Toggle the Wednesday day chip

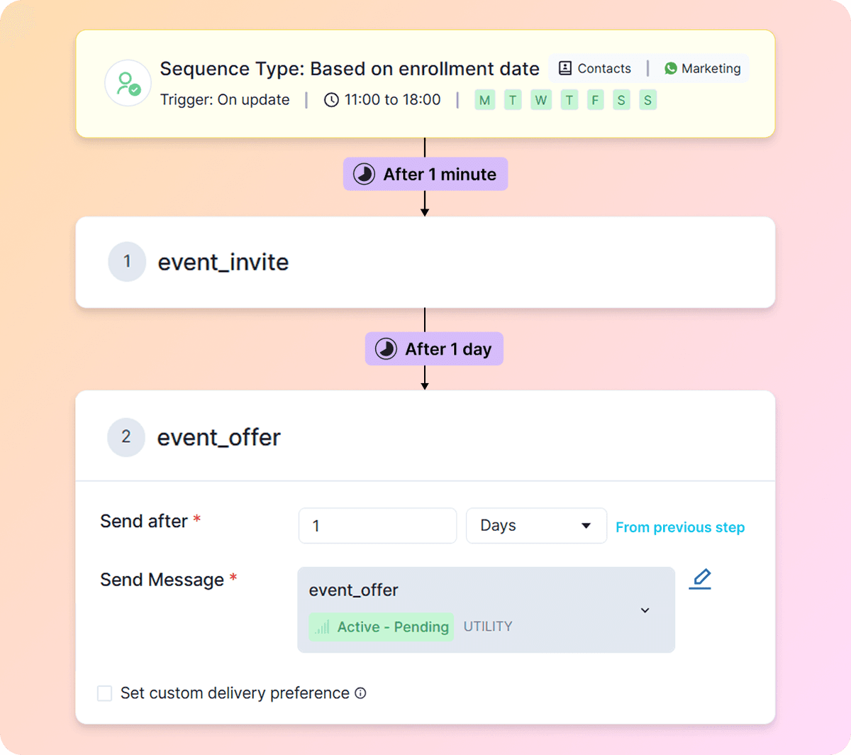point(540,100)
